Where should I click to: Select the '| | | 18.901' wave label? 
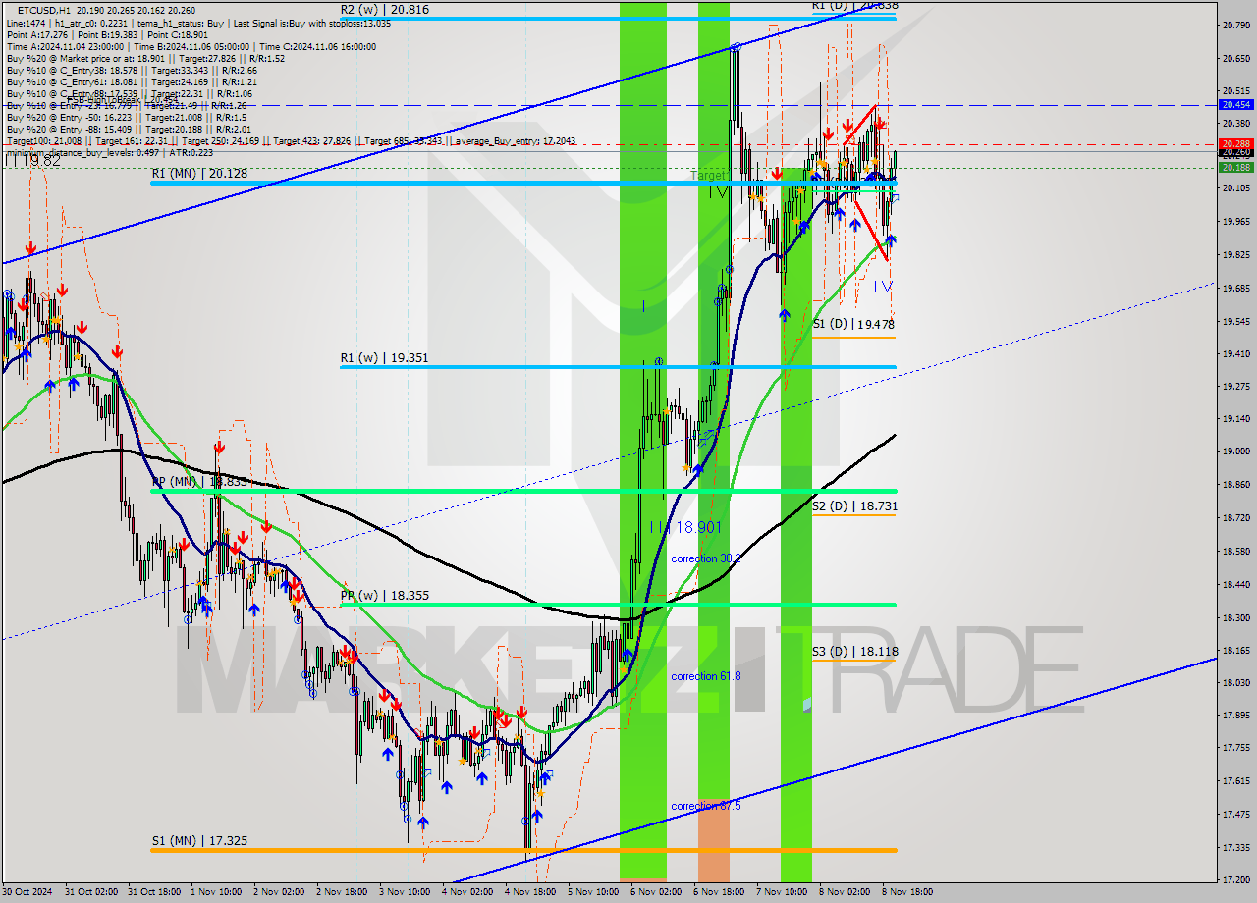[x=685, y=527]
